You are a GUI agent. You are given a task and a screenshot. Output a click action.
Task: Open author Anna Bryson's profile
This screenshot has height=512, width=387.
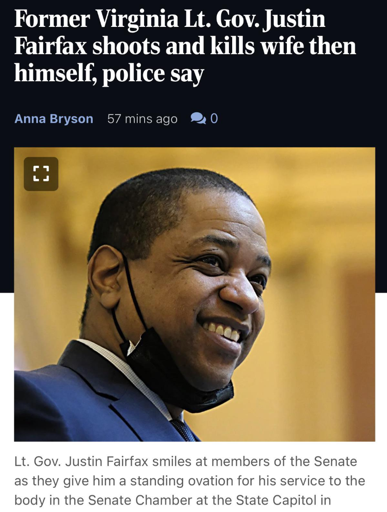(54, 119)
